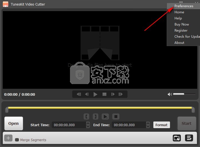Click the Start Time input field
This screenshot has width=200, height=147.
coord(69,125)
